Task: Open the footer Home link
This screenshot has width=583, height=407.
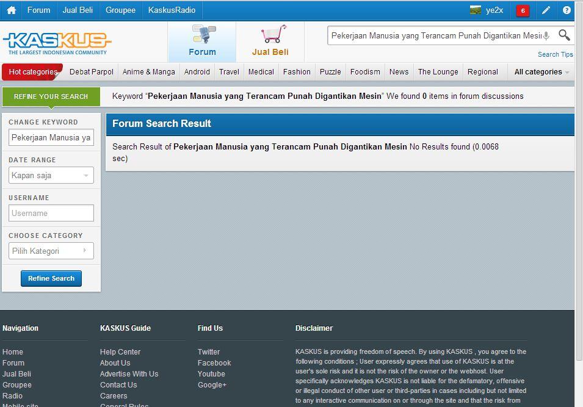Action: [13, 351]
